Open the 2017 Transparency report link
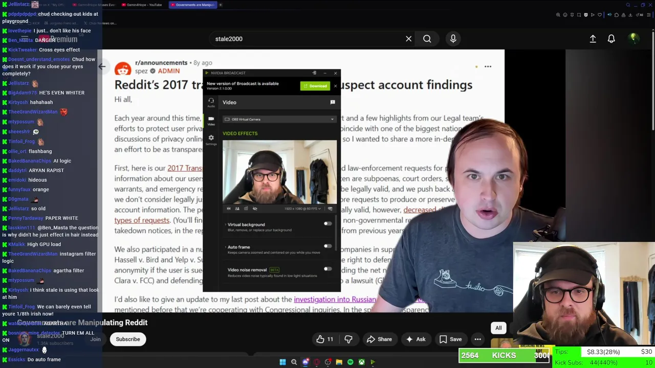The width and height of the screenshot is (655, 368). pos(185,168)
